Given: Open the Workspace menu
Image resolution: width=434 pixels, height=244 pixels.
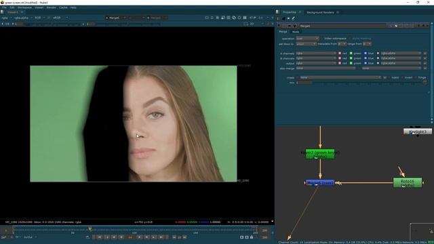Looking at the screenshot, I should [24, 7].
